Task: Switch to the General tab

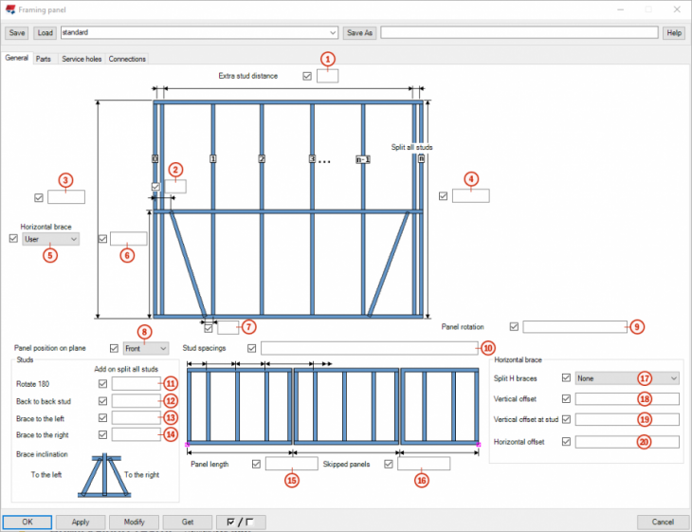Action: (17, 58)
